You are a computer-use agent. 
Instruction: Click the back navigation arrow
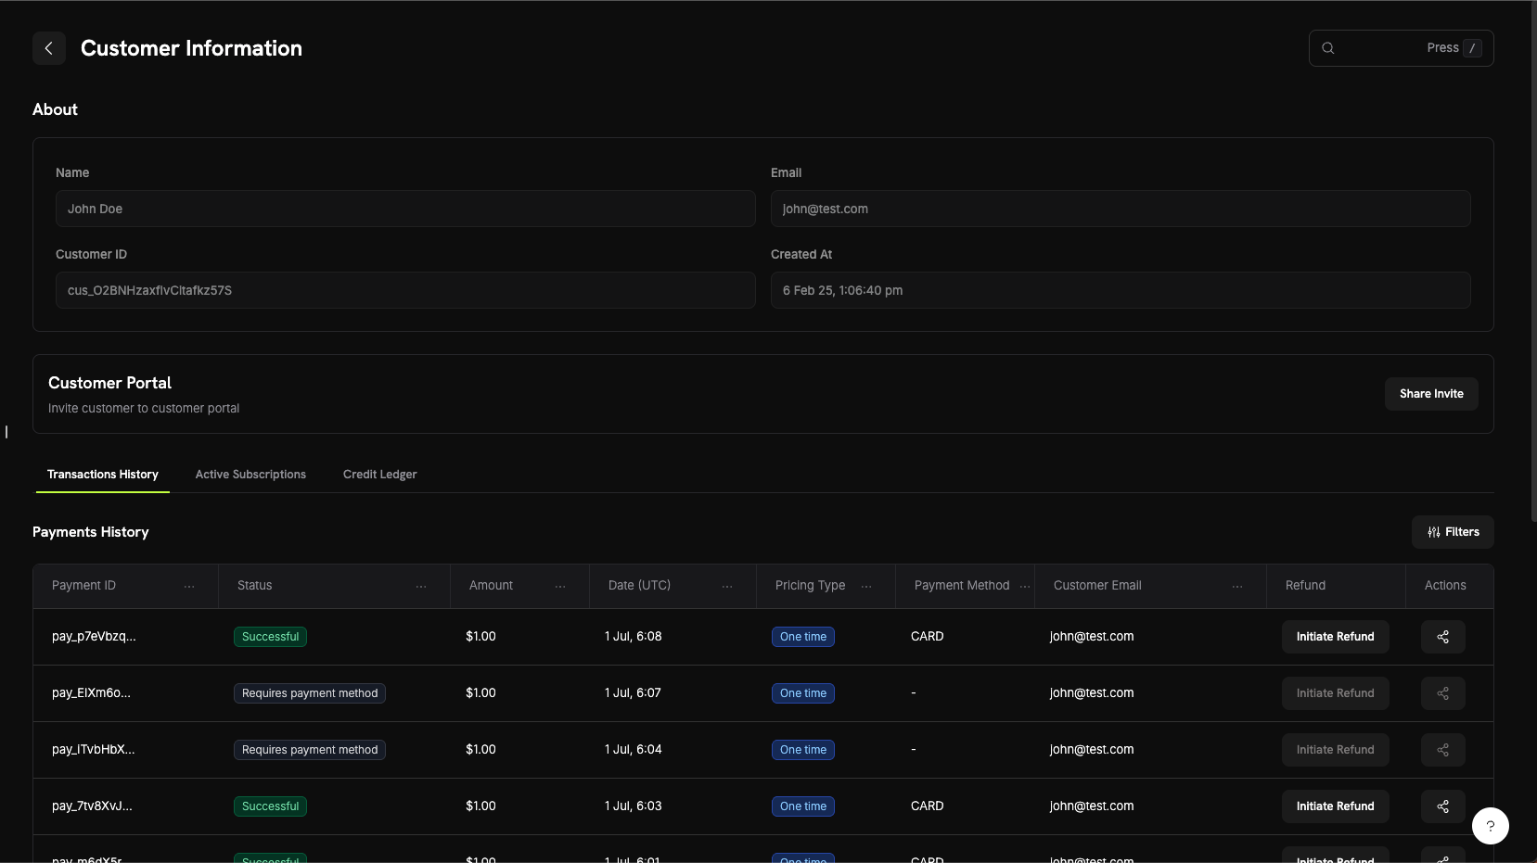click(x=48, y=47)
